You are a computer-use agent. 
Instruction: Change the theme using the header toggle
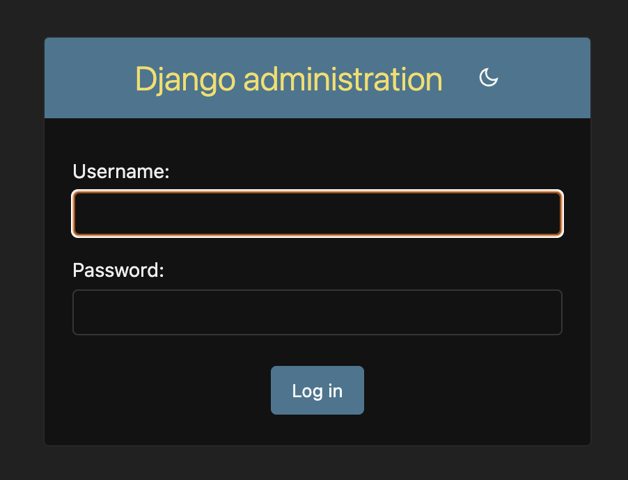pyautogui.click(x=489, y=78)
